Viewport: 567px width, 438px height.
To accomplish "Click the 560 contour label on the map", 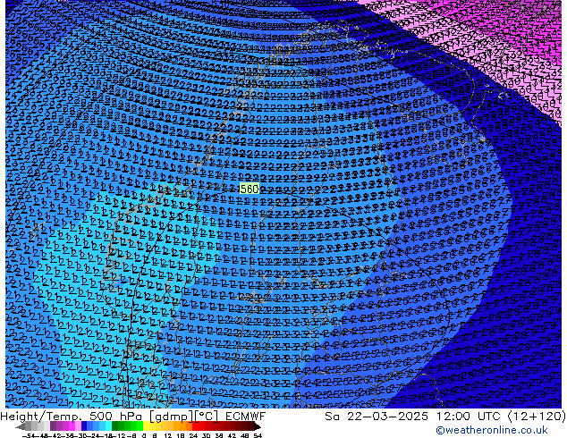I will (x=250, y=189).
